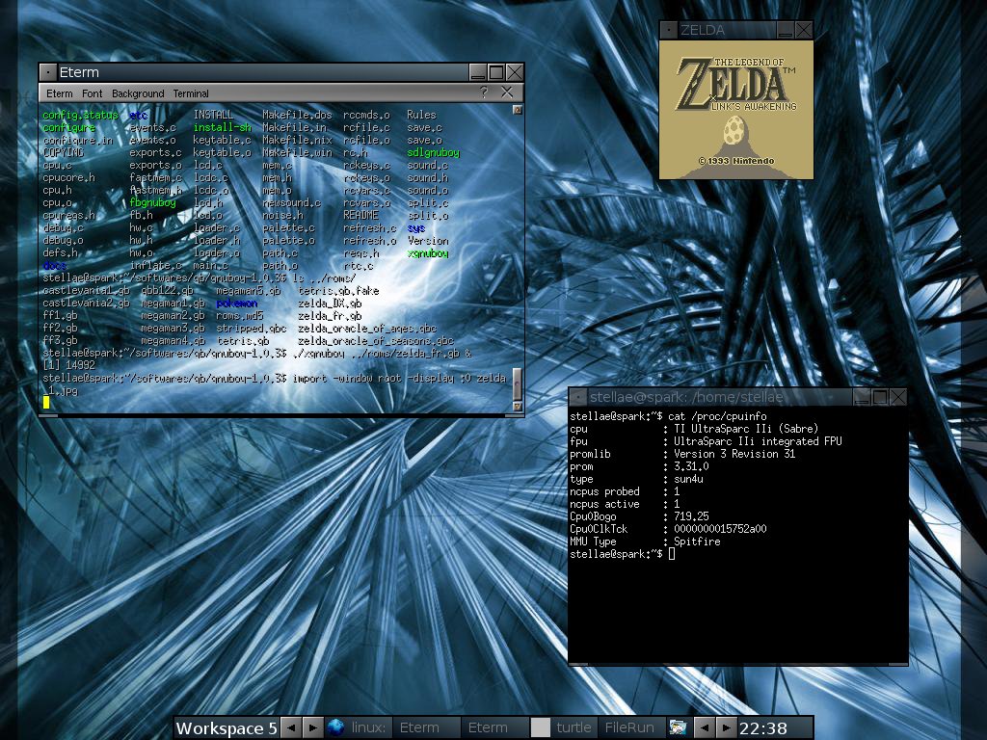Click the 'Spitfire' MMU Type value

click(x=697, y=542)
